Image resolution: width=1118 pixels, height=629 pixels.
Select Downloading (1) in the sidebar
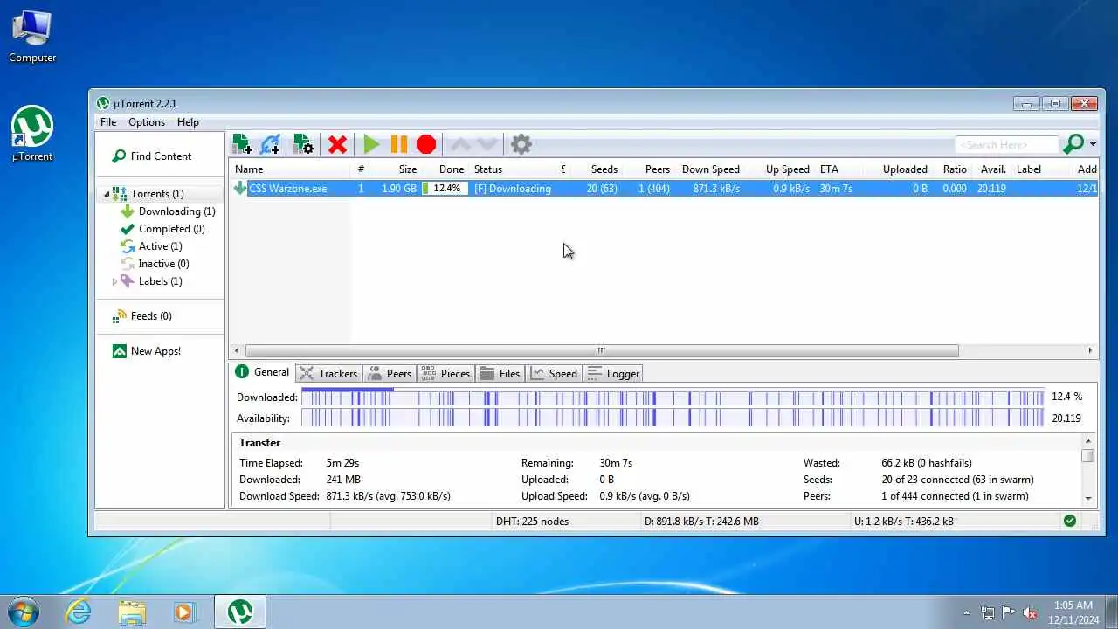176,211
